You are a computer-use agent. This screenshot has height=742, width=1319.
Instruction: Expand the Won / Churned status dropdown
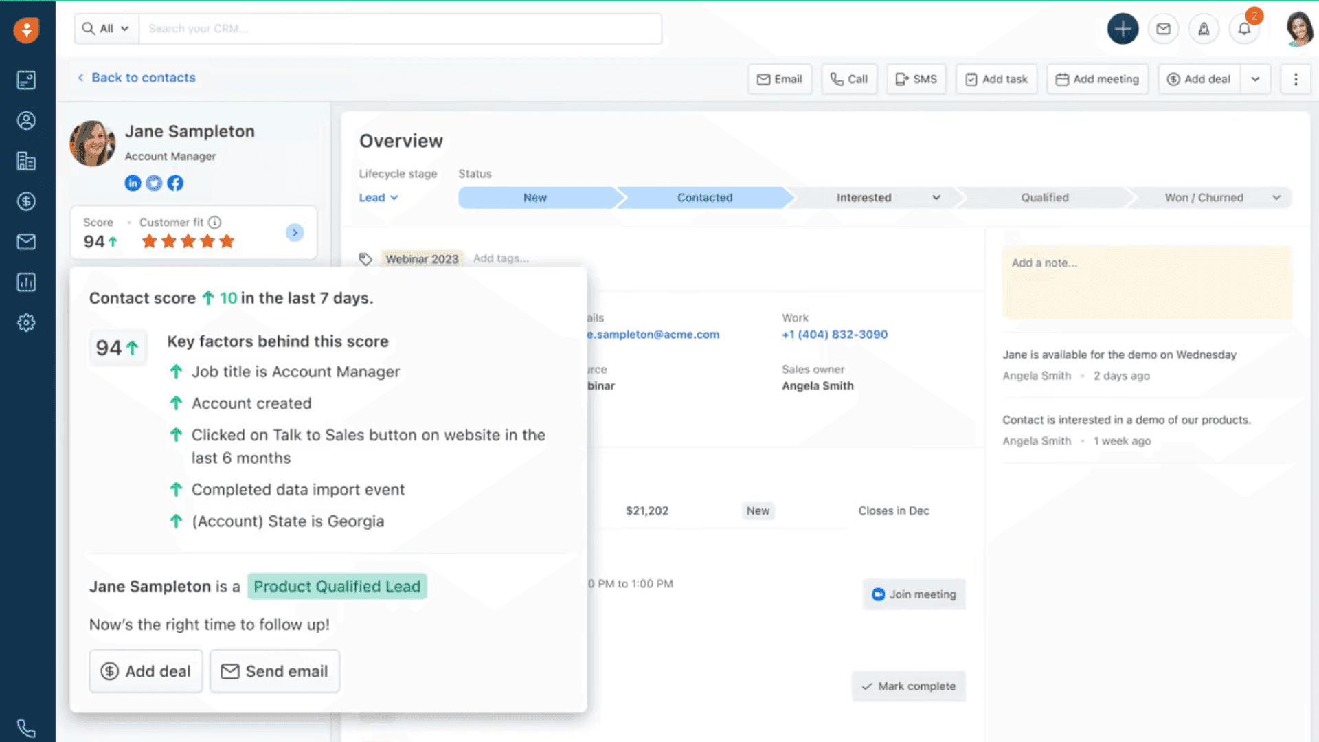tap(1276, 197)
